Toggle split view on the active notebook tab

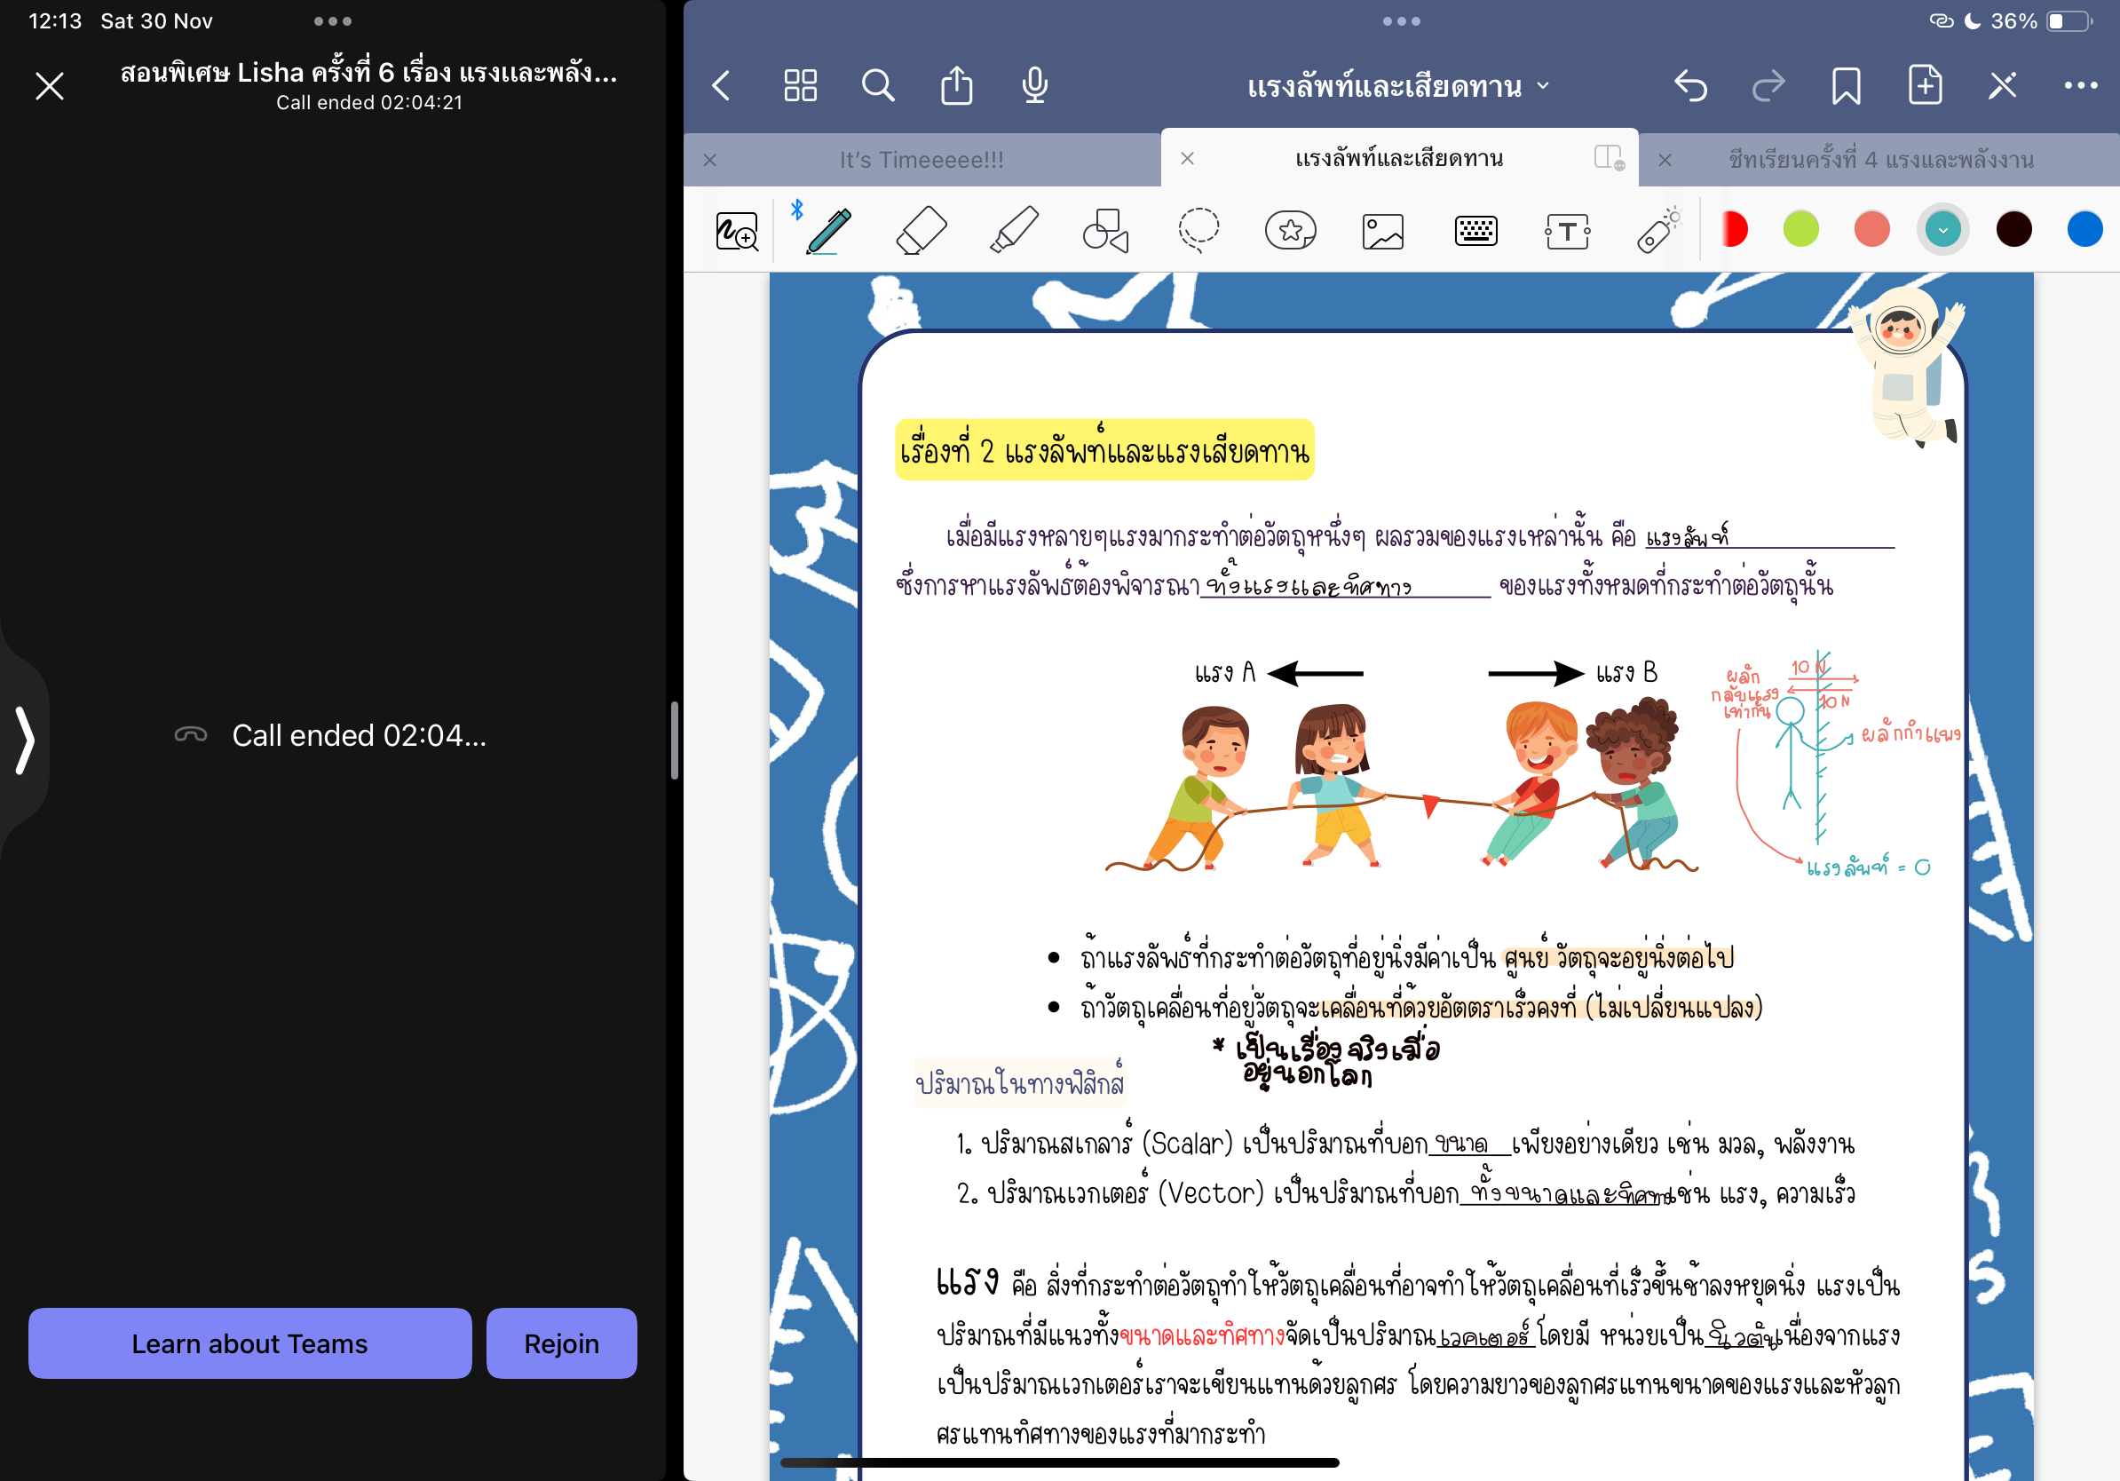[x=1609, y=158]
